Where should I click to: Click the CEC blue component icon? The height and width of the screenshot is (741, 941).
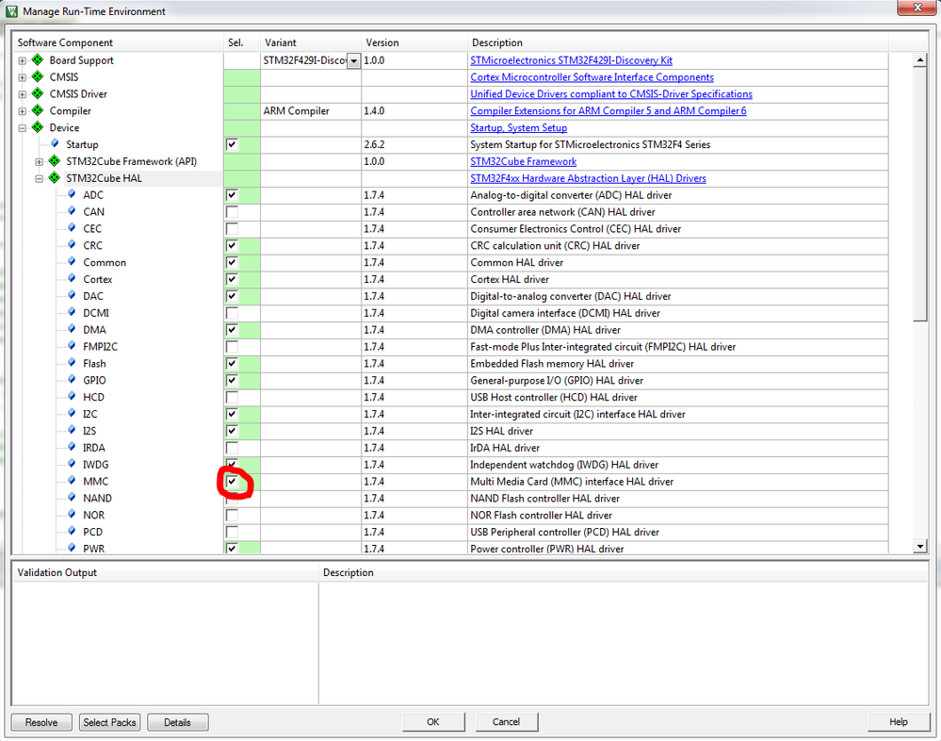tap(72, 227)
